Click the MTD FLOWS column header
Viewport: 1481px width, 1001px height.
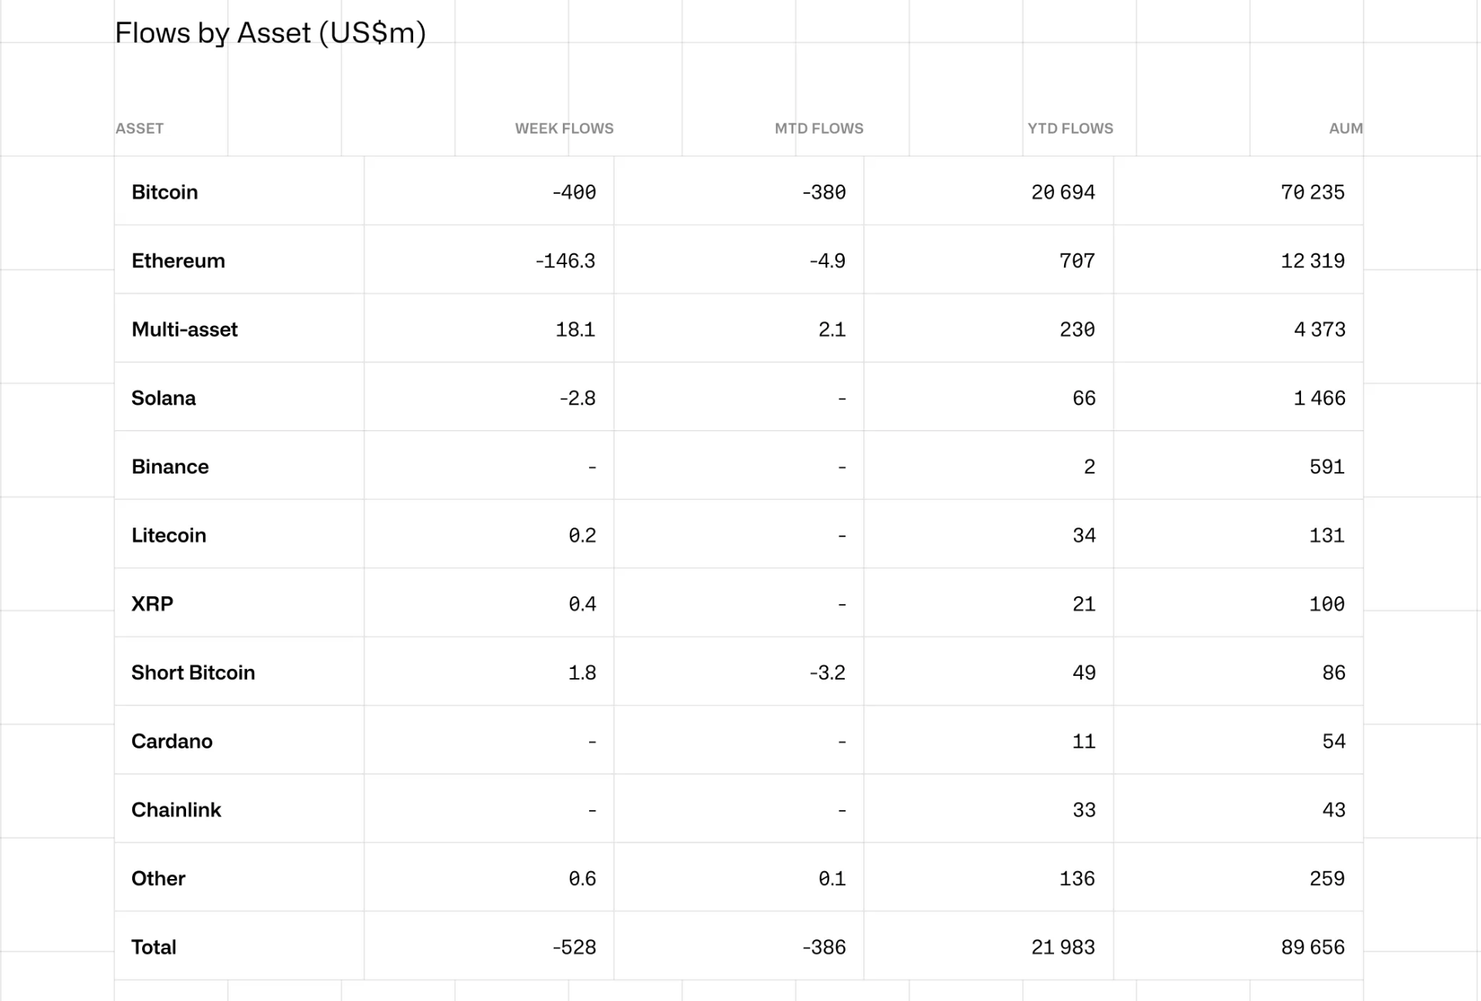(x=818, y=128)
